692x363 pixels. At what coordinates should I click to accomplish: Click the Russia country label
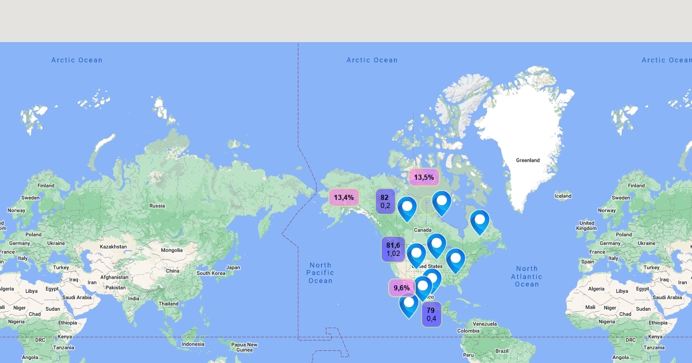tap(157, 206)
